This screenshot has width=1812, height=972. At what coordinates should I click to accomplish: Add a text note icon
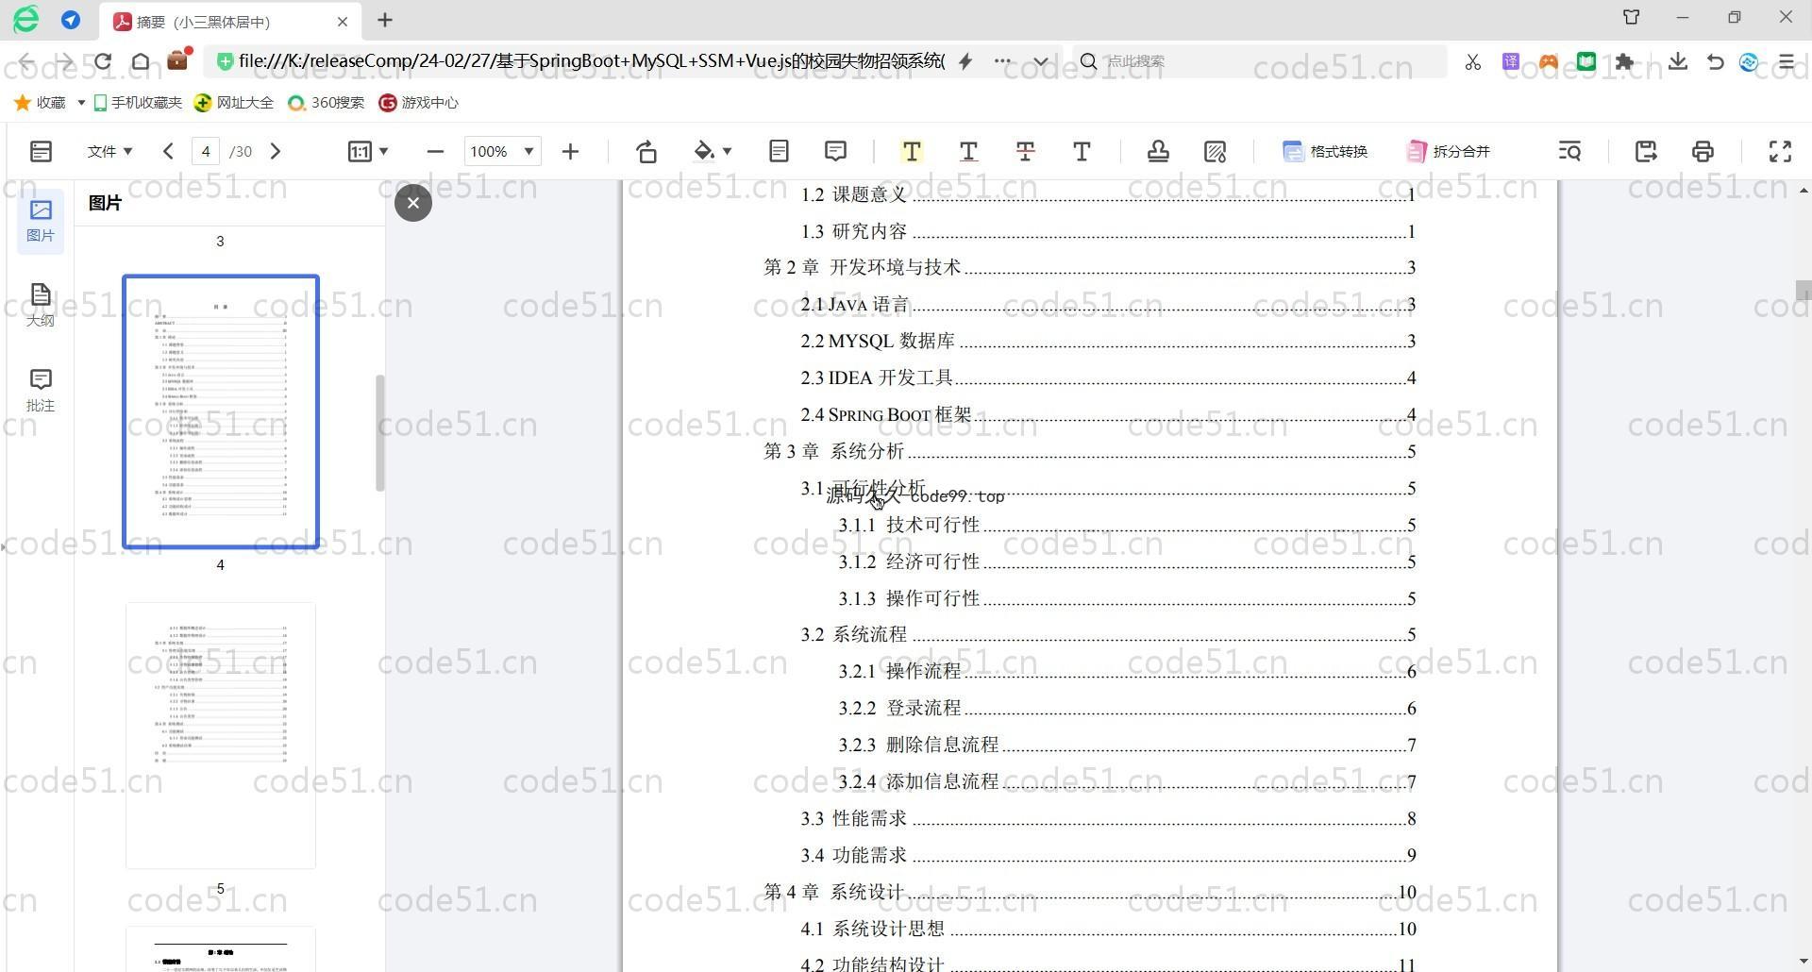tap(779, 151)
